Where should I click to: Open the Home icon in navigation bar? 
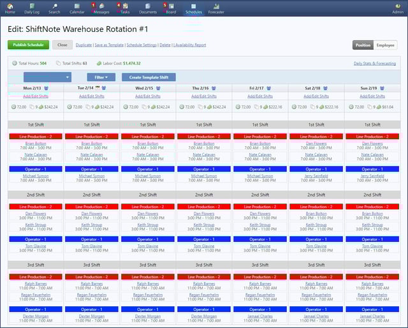[10, 6]
